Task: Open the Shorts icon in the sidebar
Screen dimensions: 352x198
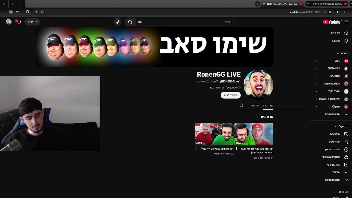Action: 346,41
